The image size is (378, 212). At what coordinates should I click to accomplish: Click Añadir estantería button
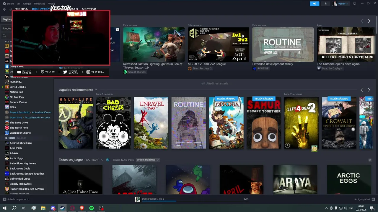coord(215,83)
